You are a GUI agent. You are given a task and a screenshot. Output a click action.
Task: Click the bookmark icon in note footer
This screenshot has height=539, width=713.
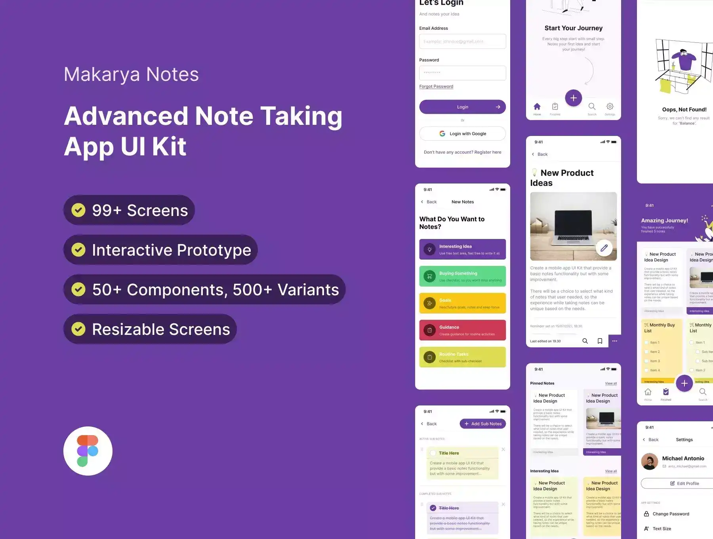tap(600, 341)
